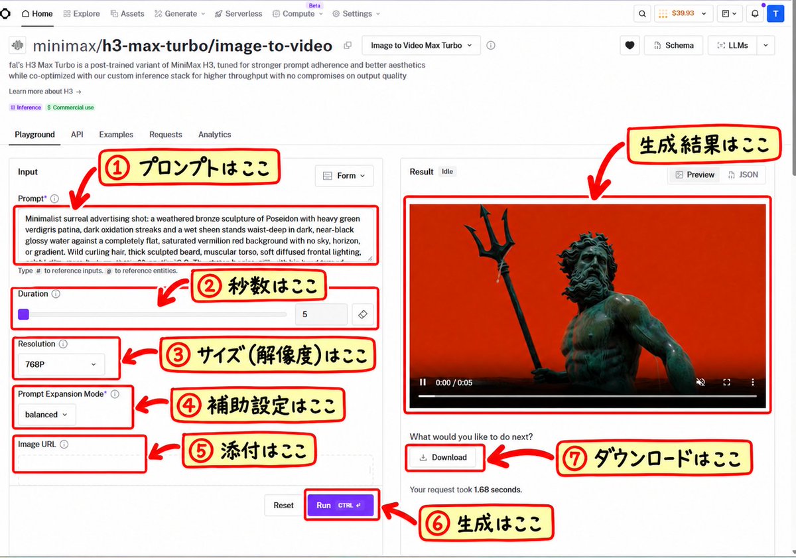
Task: Favorite the model with the heart icon
Action: coord(630,45)
